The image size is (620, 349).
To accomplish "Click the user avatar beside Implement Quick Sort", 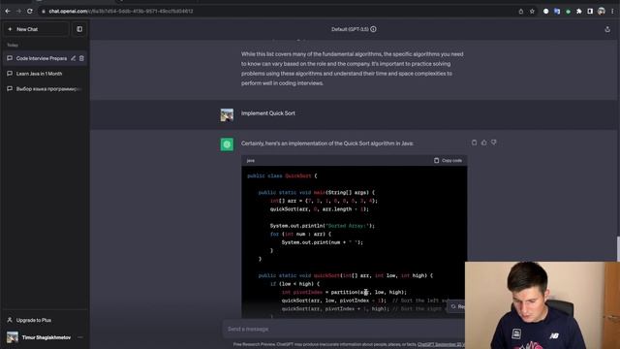I will (227, 114).
